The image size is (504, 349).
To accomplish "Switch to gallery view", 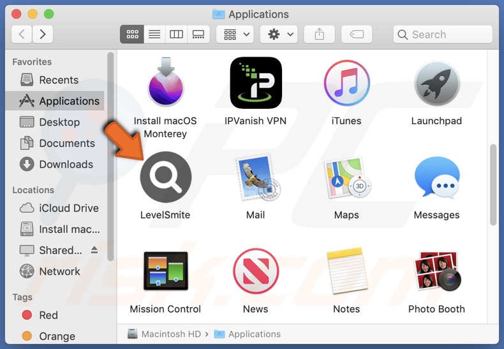I will [x=198, y=34].
